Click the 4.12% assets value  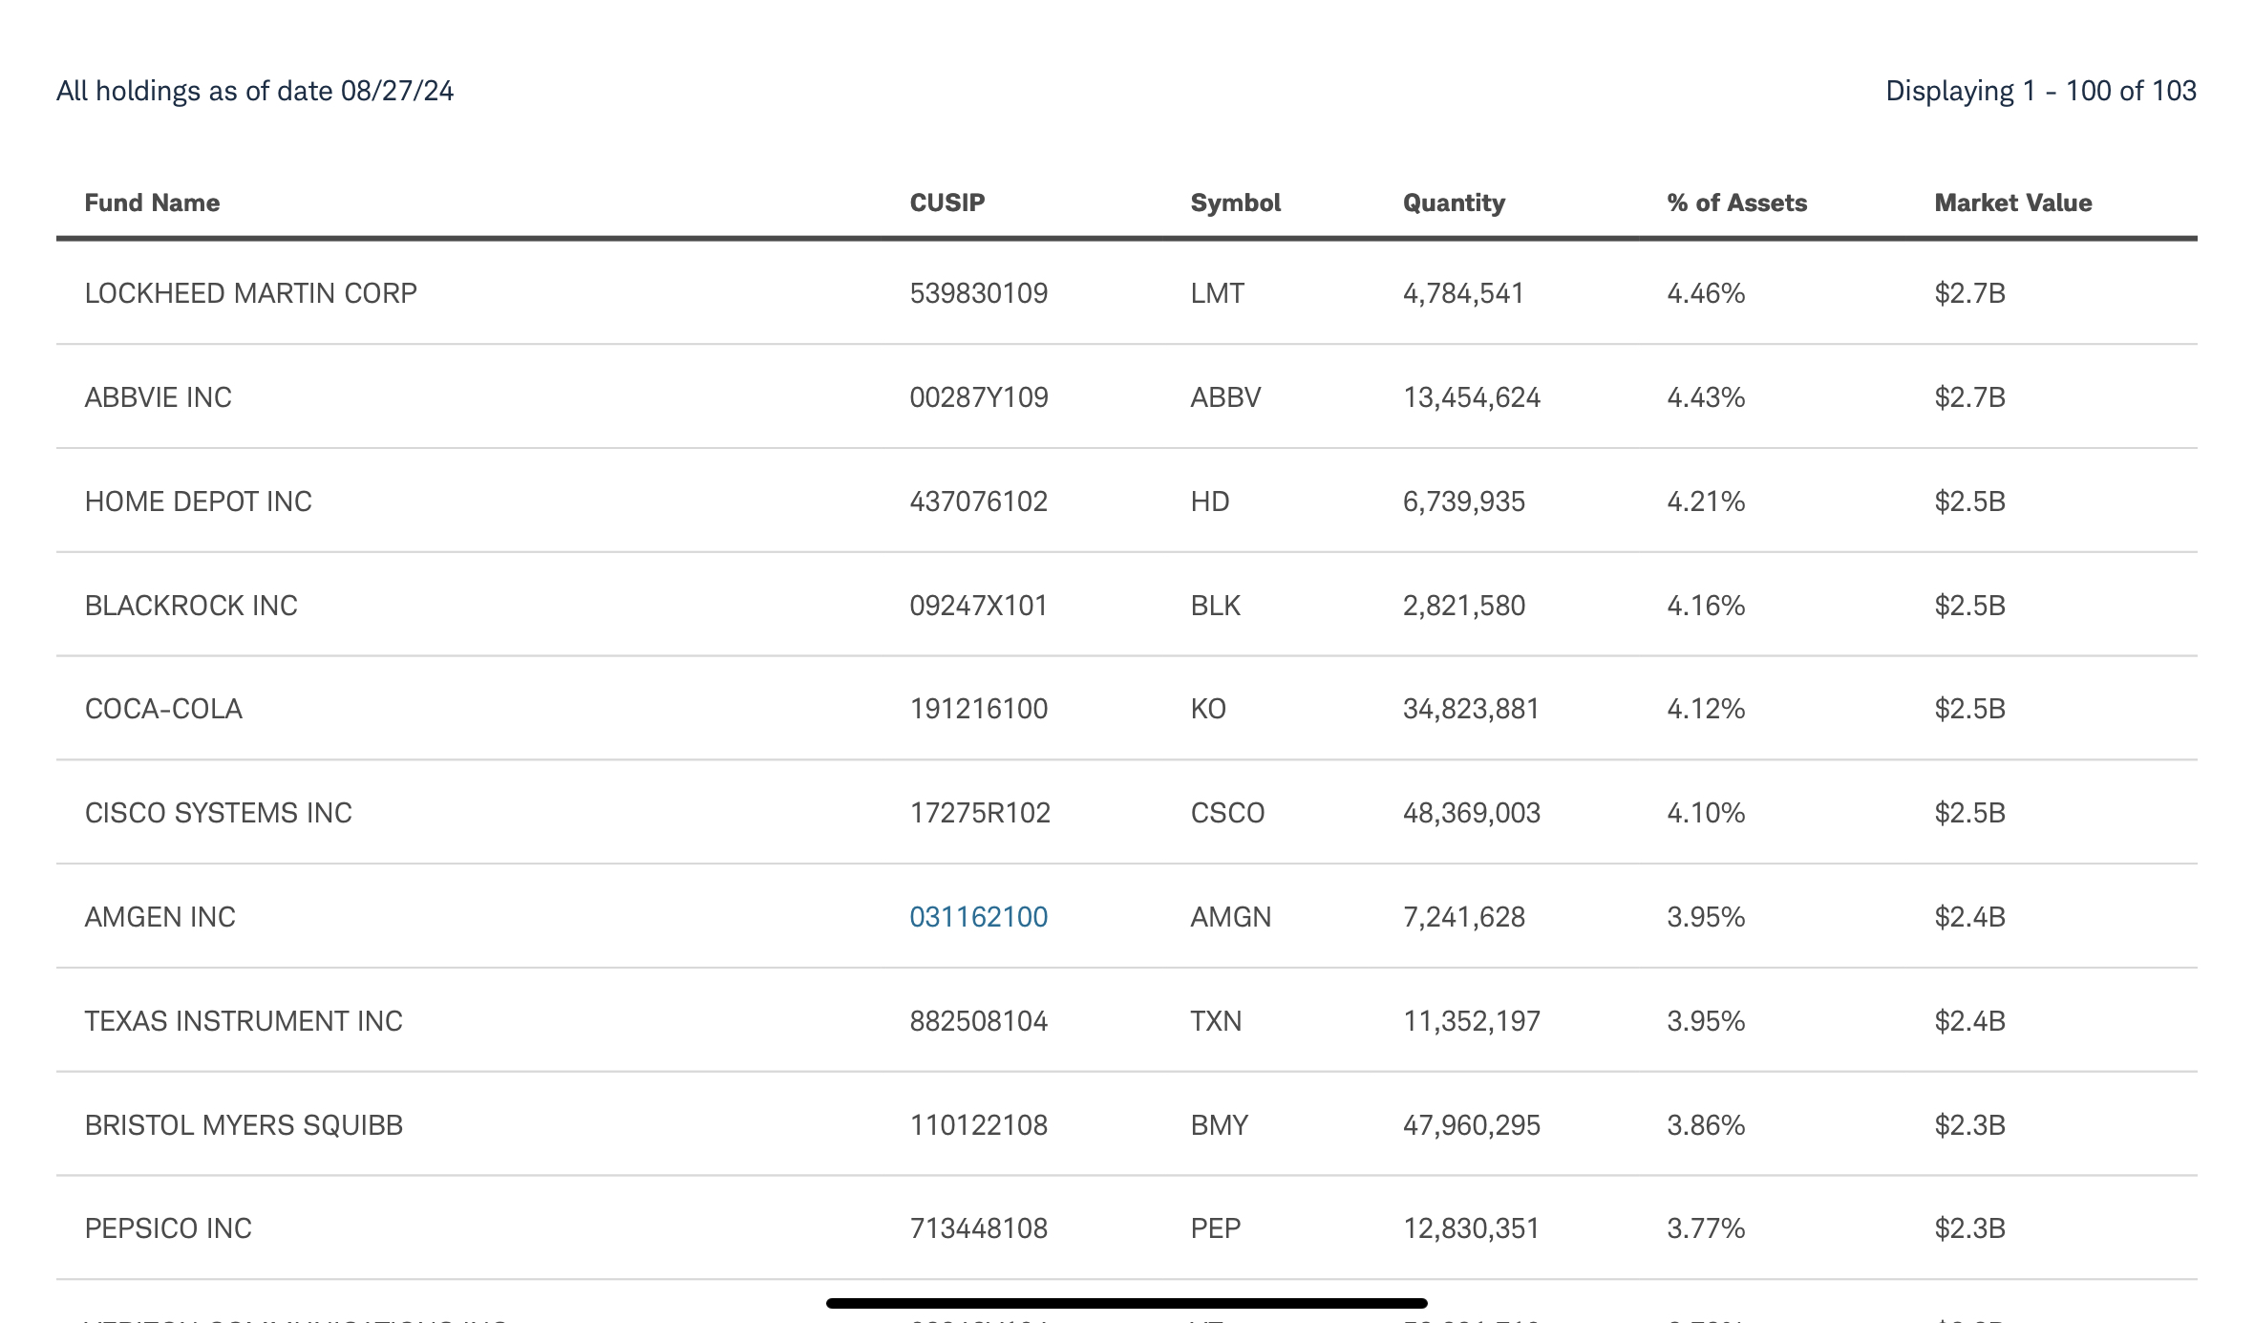[x=1706, y=709]
